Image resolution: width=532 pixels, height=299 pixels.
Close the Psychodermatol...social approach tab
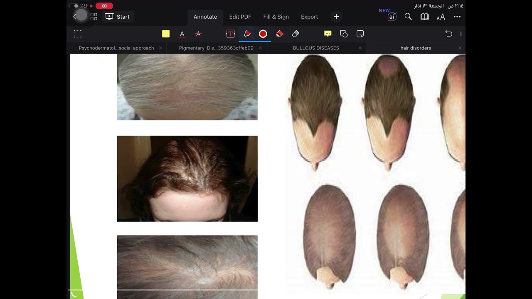pos(160,48)
